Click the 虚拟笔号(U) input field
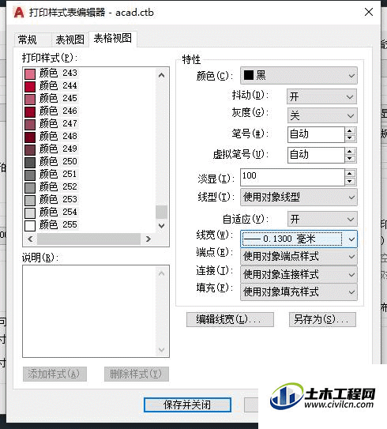 tap(316, 155)
